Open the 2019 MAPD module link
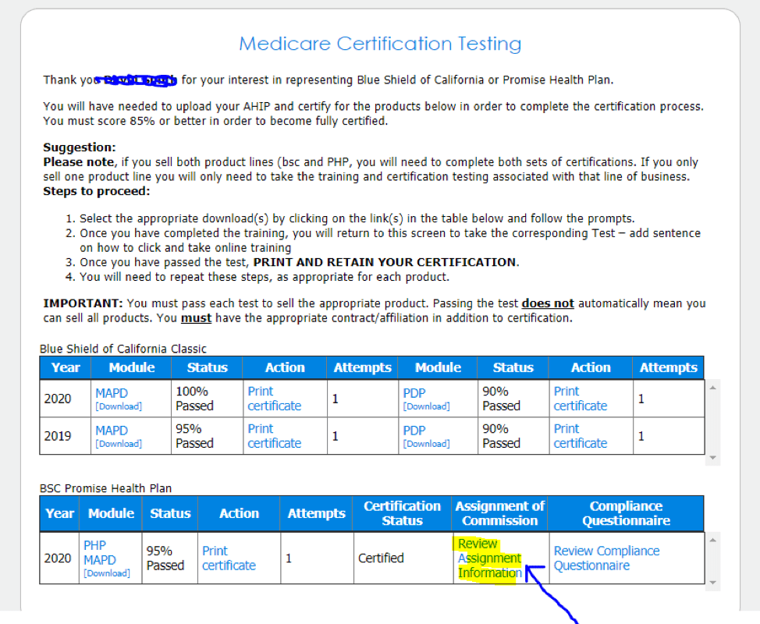Image resolution: width=760 pixels, height=624 pixels. (x=112, y=431)
